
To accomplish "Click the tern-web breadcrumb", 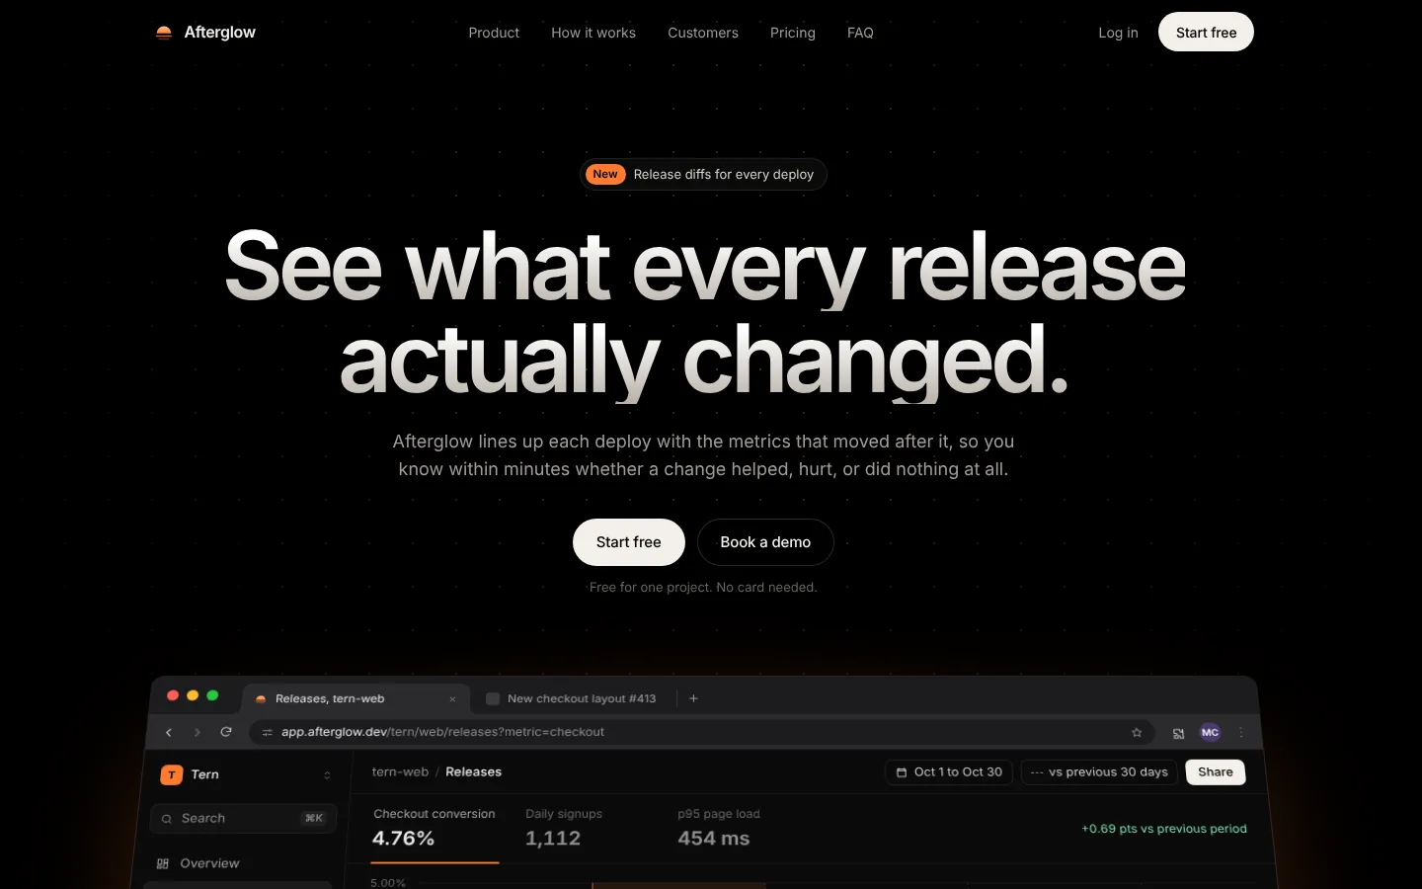I will [400, 772].
